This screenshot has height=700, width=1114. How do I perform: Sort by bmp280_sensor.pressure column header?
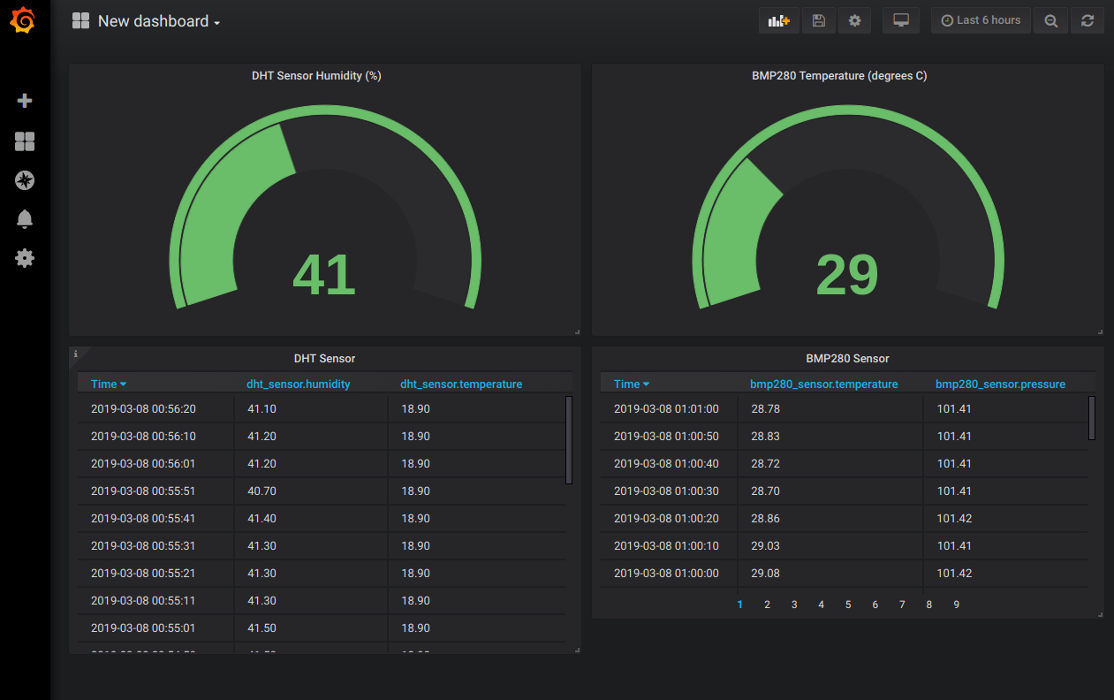(1000, 384)
